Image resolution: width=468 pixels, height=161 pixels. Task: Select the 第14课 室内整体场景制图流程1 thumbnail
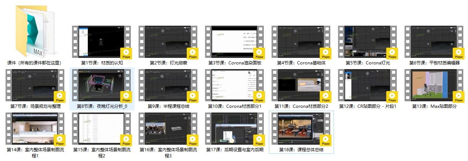35,129
